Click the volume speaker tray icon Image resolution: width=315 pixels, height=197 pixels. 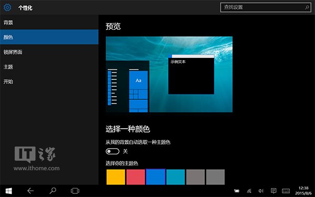[x=261, y=191]
